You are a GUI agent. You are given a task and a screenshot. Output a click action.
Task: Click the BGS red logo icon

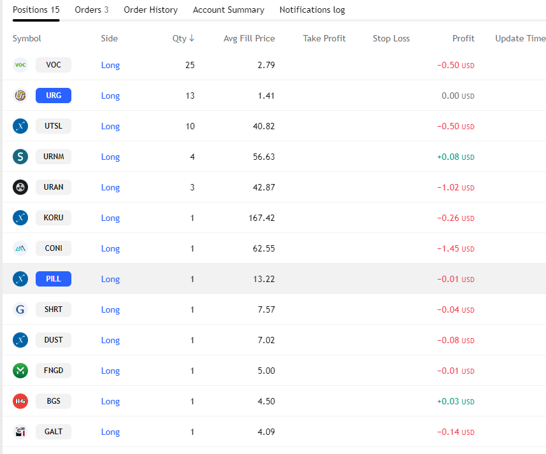tap(20, 401)
